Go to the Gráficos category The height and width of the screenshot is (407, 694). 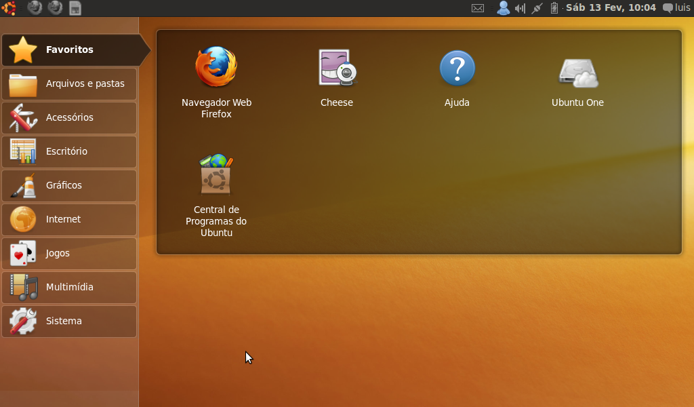(69, 185)
